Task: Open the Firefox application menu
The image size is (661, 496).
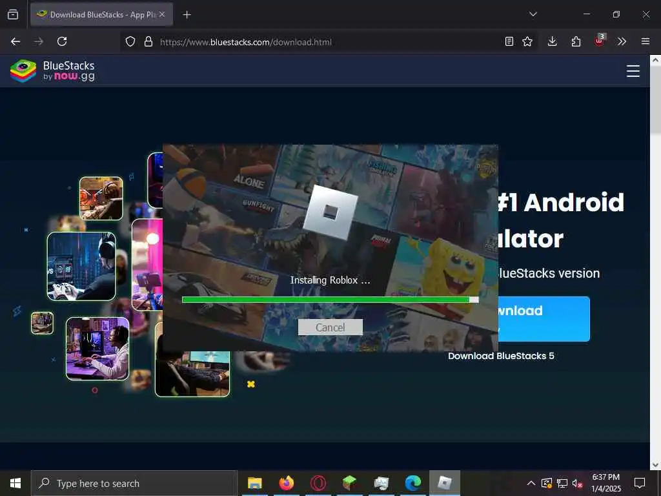Action: (646, 41)
